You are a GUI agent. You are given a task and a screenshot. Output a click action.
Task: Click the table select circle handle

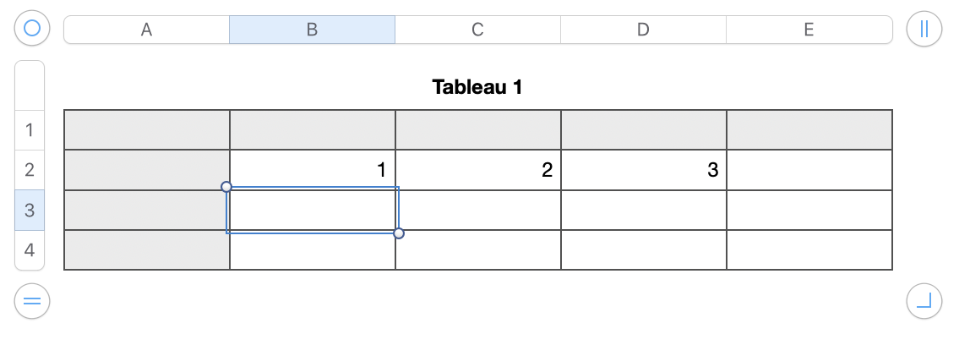(x=32, y=29)
